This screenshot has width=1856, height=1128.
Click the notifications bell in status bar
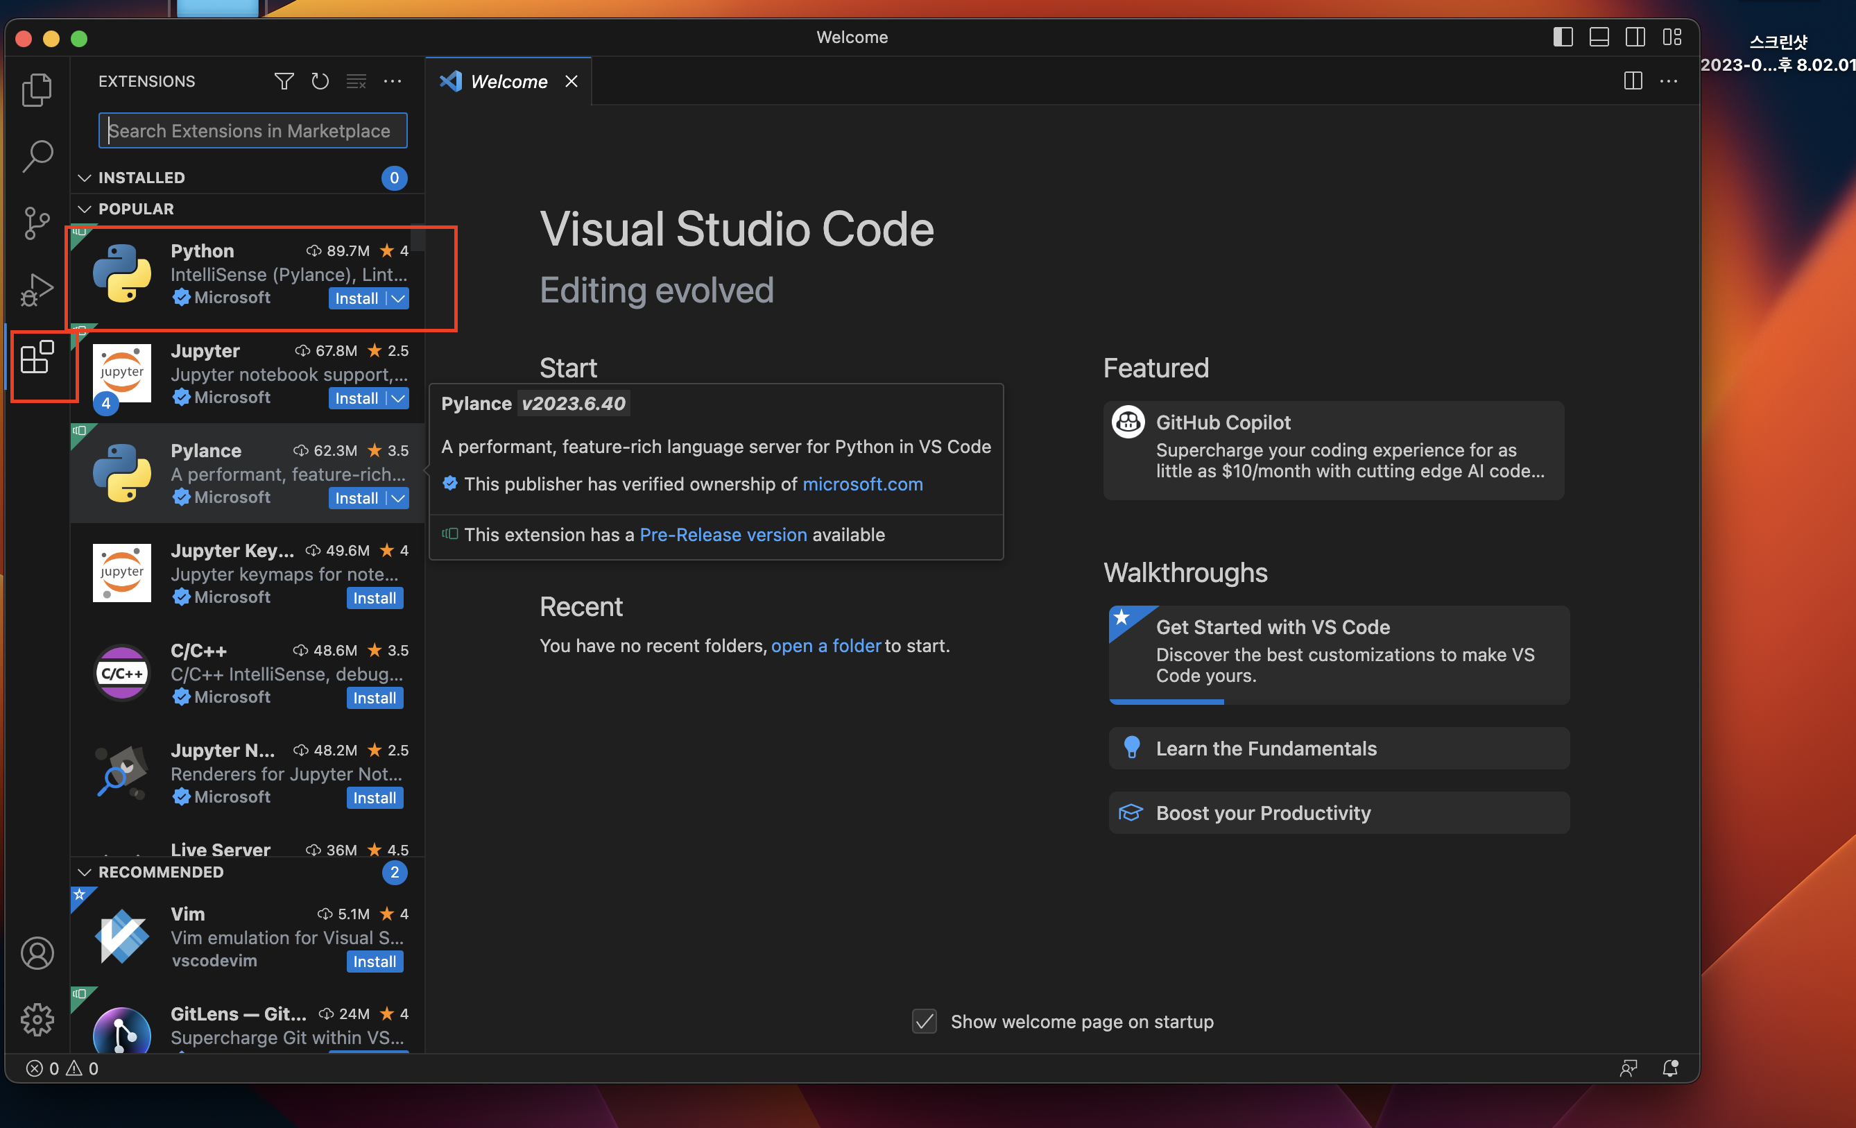(1670, 1068)
